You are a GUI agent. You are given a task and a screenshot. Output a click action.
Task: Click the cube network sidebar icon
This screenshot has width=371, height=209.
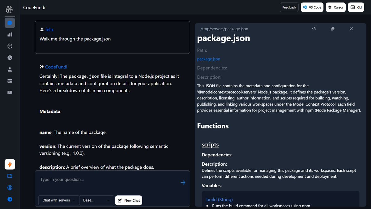pyautogui.click(x=10, y=46)
